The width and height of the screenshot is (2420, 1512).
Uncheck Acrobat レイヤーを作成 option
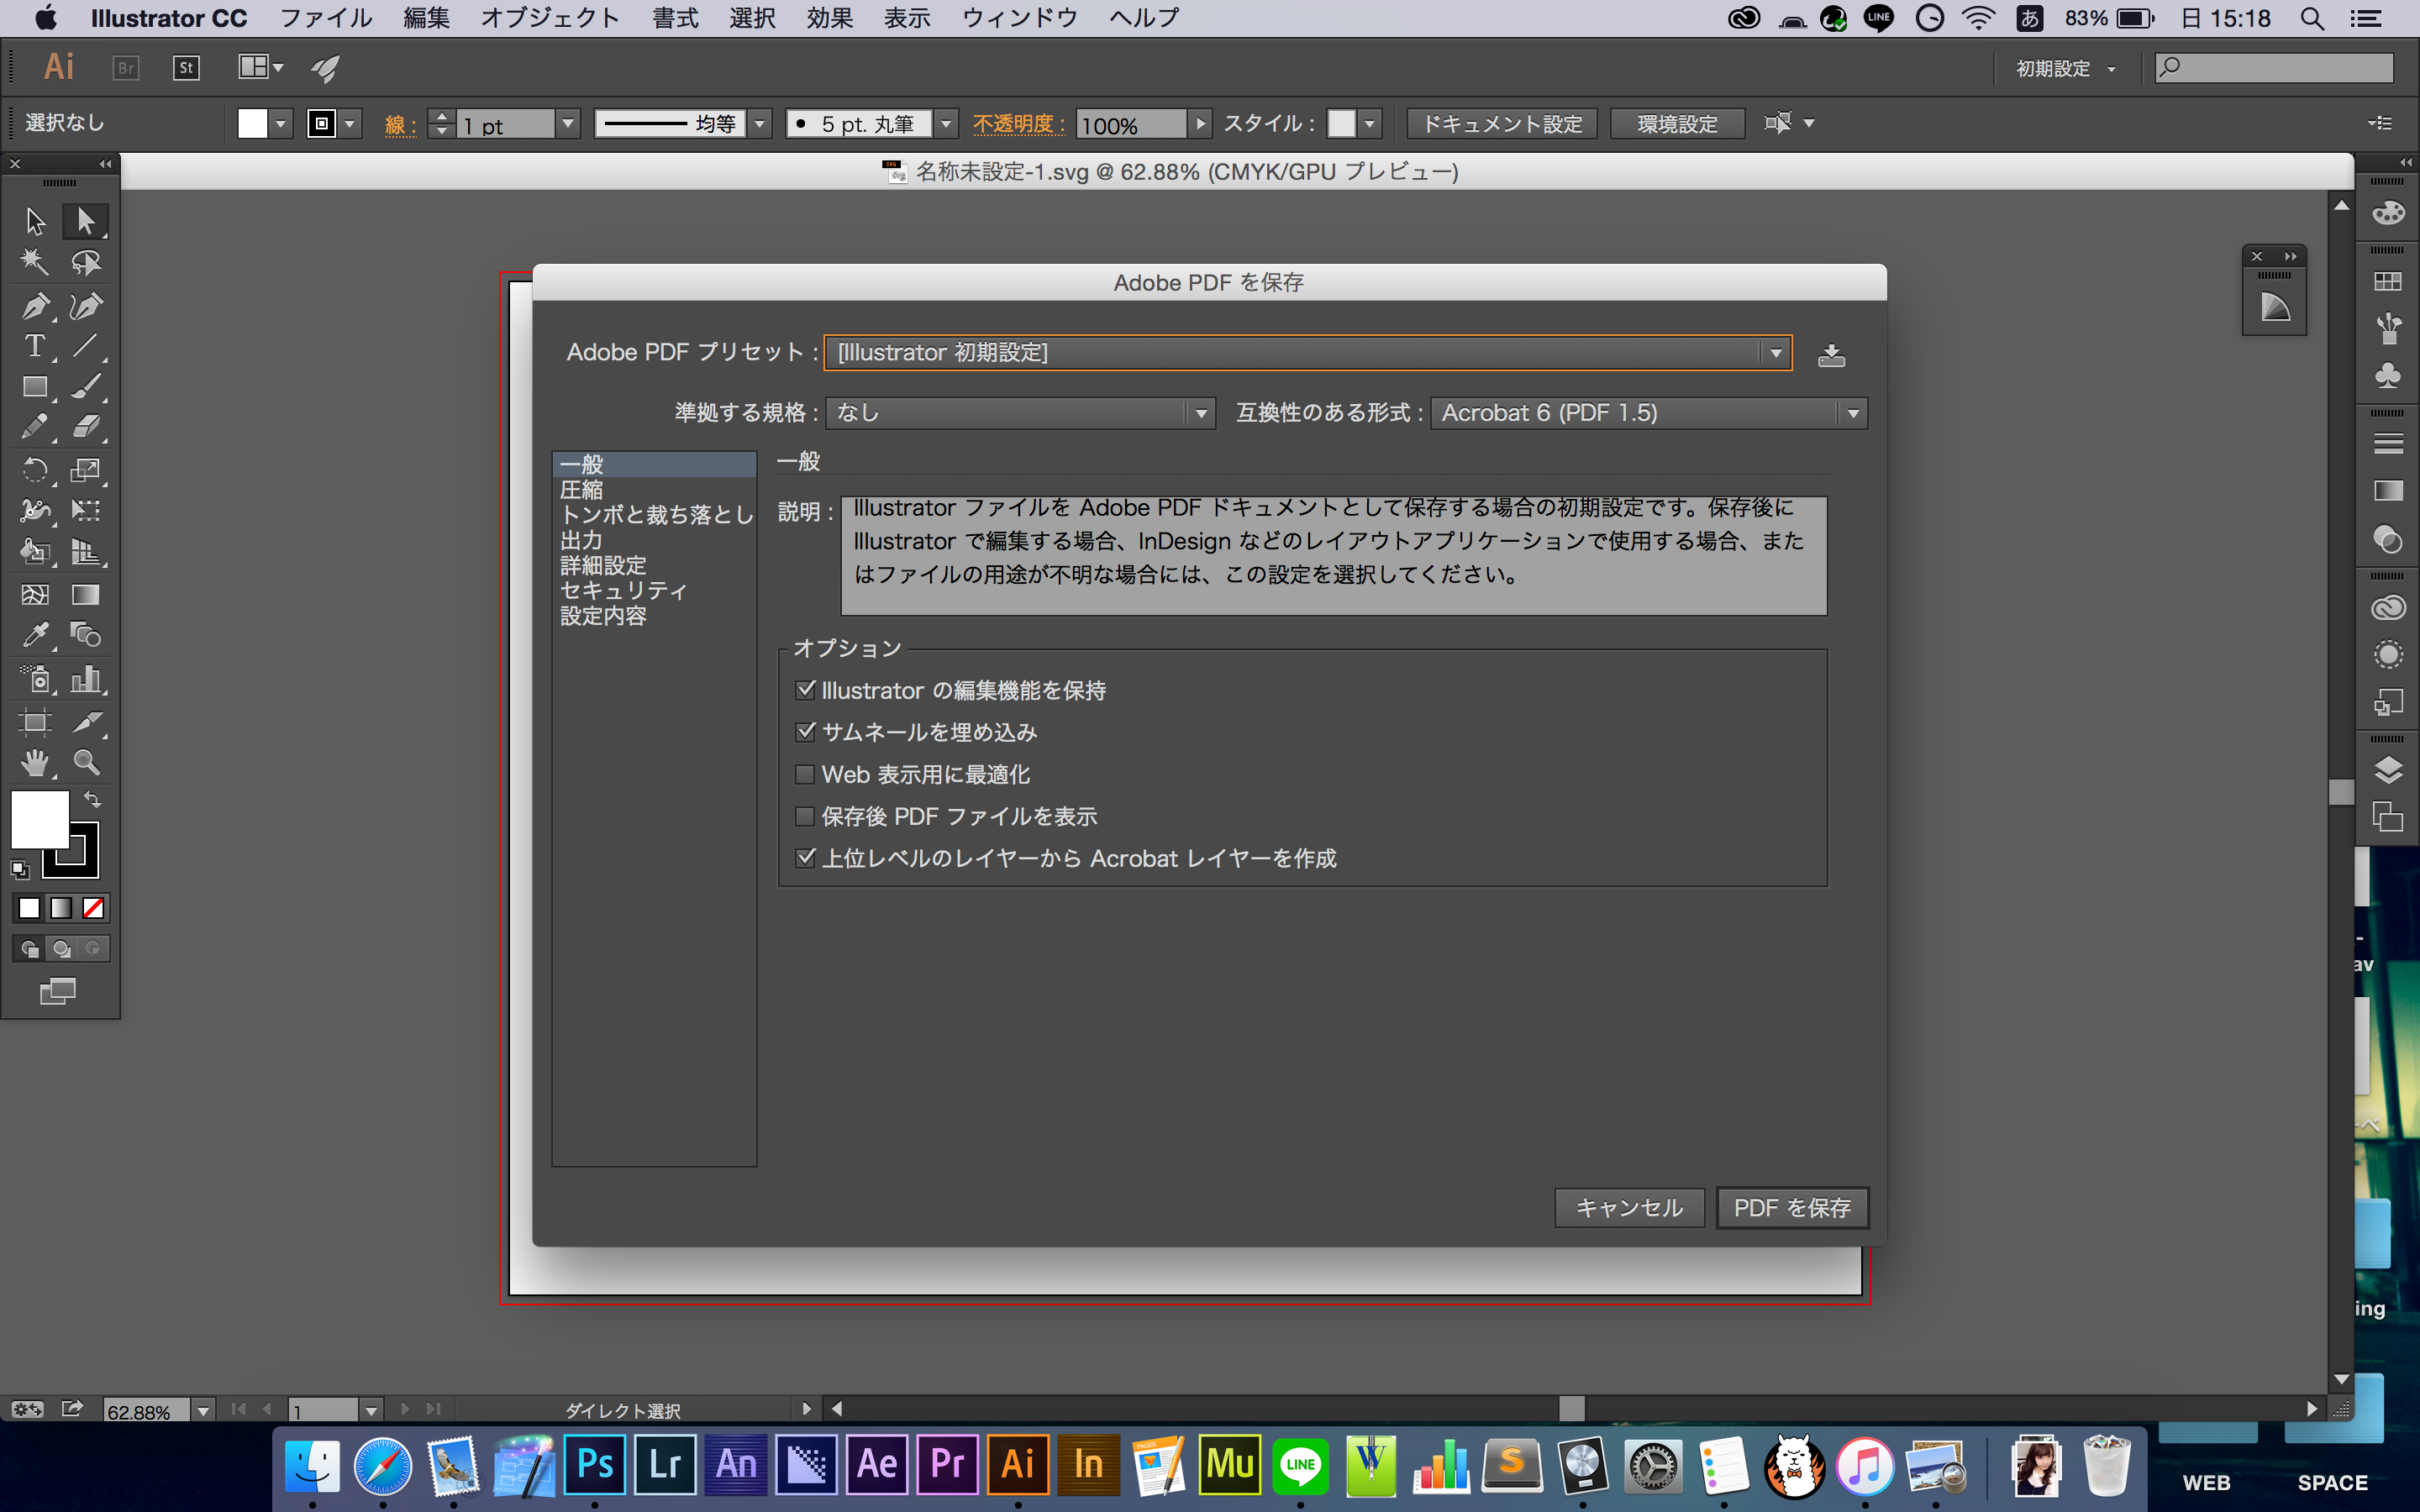(x=805, y=858)
